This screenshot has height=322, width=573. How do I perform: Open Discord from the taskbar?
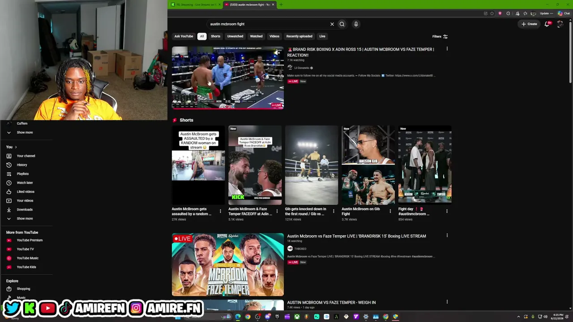click(x=267, y=317)
